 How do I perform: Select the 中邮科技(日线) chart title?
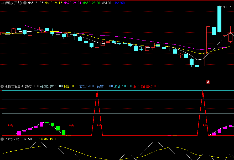pos(12,3)
